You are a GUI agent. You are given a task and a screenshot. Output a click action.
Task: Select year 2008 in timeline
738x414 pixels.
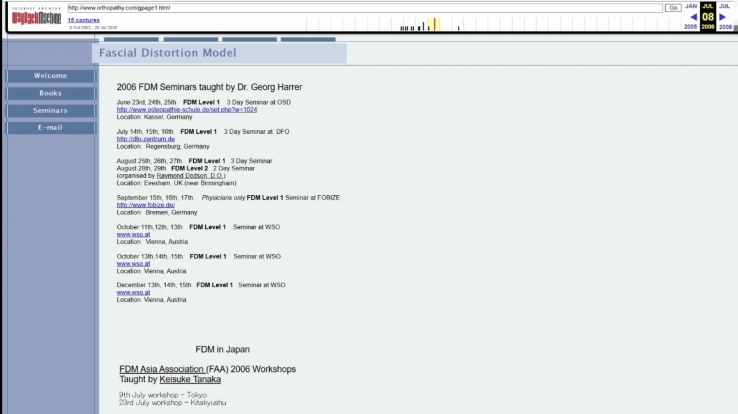point(725,26)
